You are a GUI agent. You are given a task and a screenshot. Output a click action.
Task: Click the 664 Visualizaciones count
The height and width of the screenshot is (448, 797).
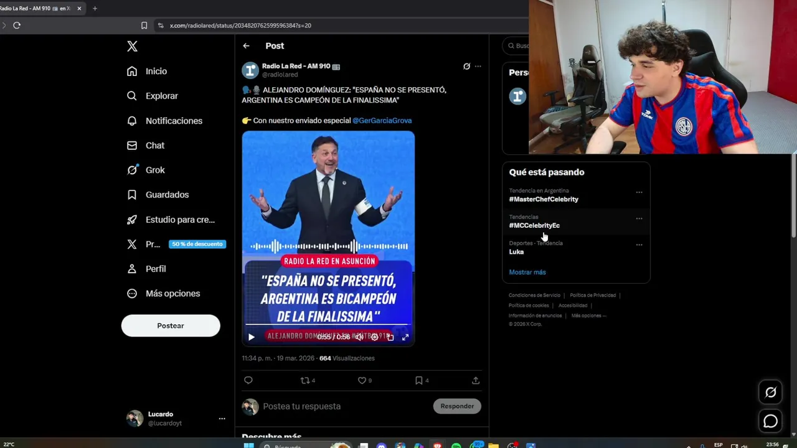click(347, 358)
